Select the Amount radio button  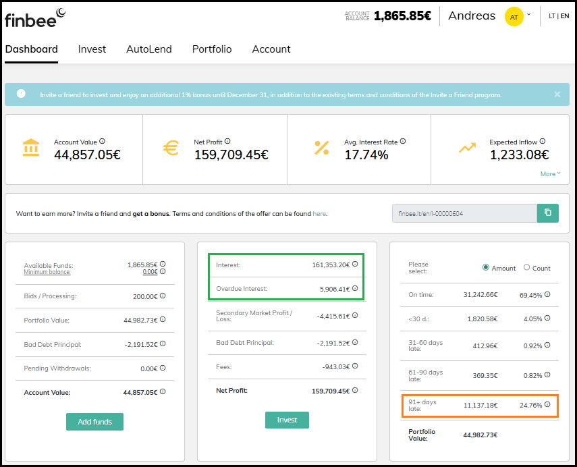point(486,268)
